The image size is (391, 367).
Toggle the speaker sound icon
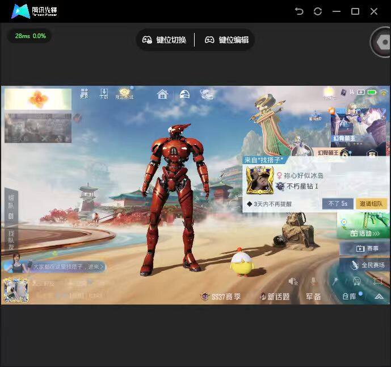293,282
